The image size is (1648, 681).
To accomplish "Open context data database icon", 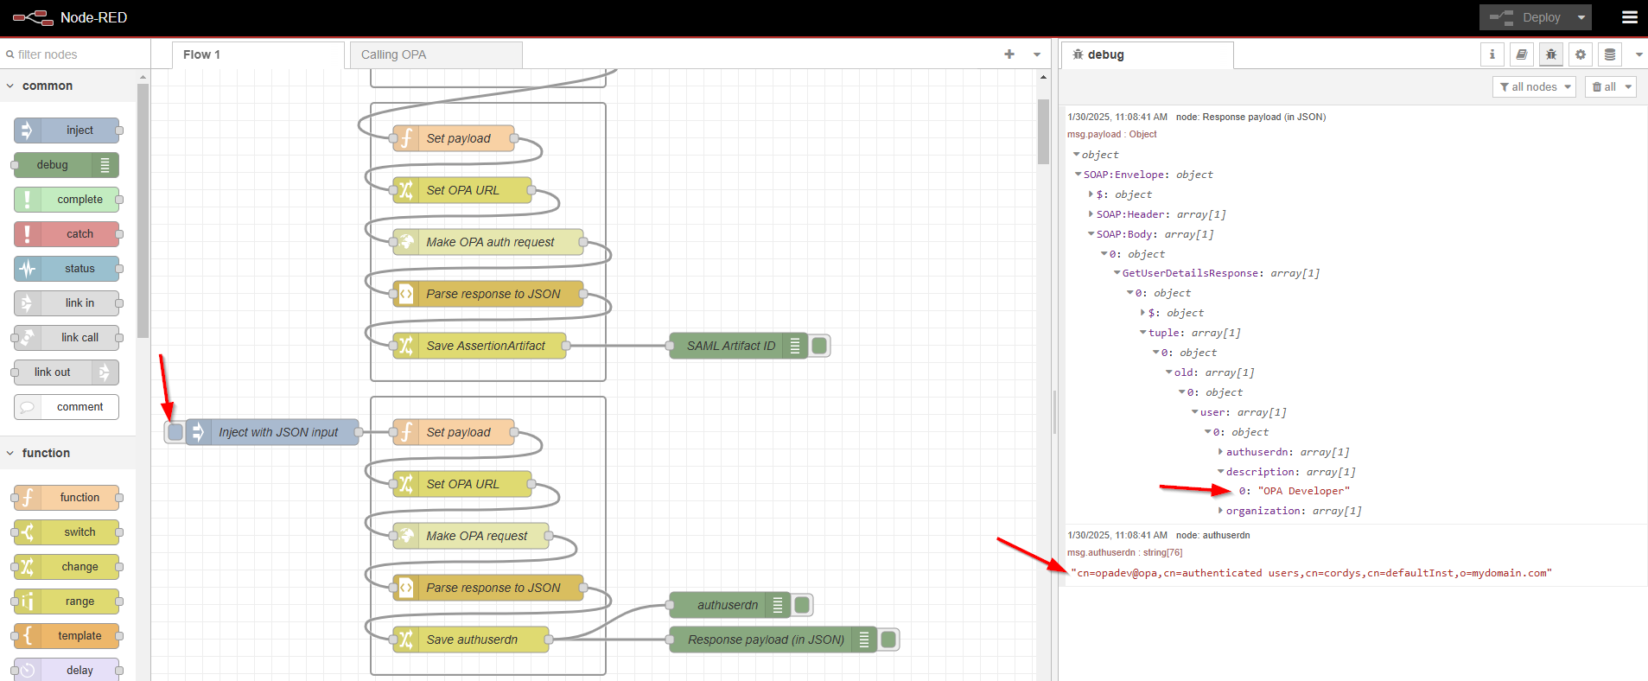I will tap(1609, 54).
